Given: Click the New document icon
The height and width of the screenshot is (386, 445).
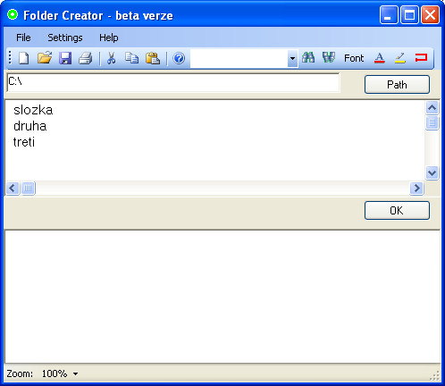Looking at the screenshot, I should pyautogui.click(x=24, y=58).
